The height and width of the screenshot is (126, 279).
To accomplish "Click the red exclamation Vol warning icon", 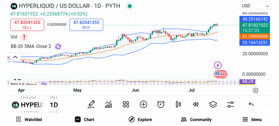I will [x=24, y=37].
